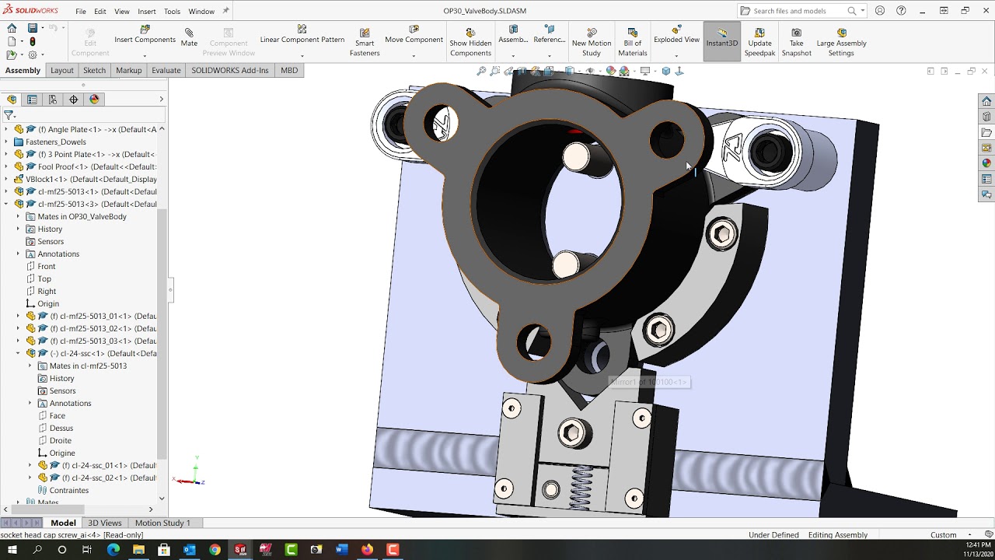Expand Mates in cl-mf25-5013 node

30,366
